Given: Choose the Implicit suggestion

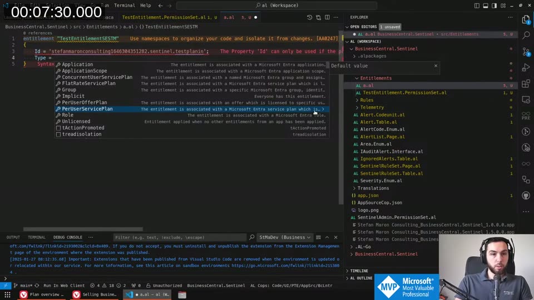Looking at the screenshot, I should (x=192, y=96).
